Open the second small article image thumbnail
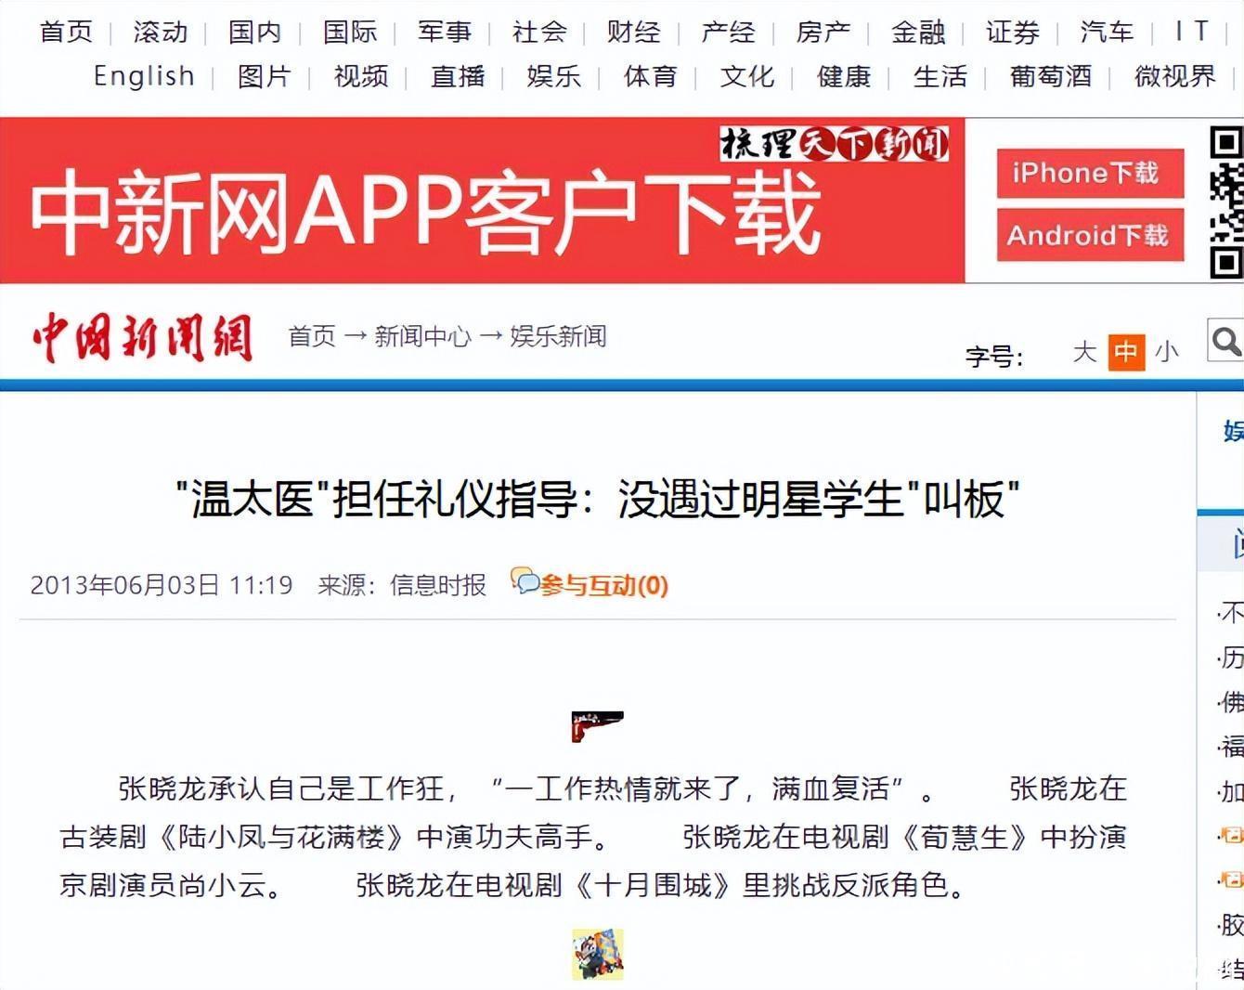The image size is (1244, 990). (597, 954)
